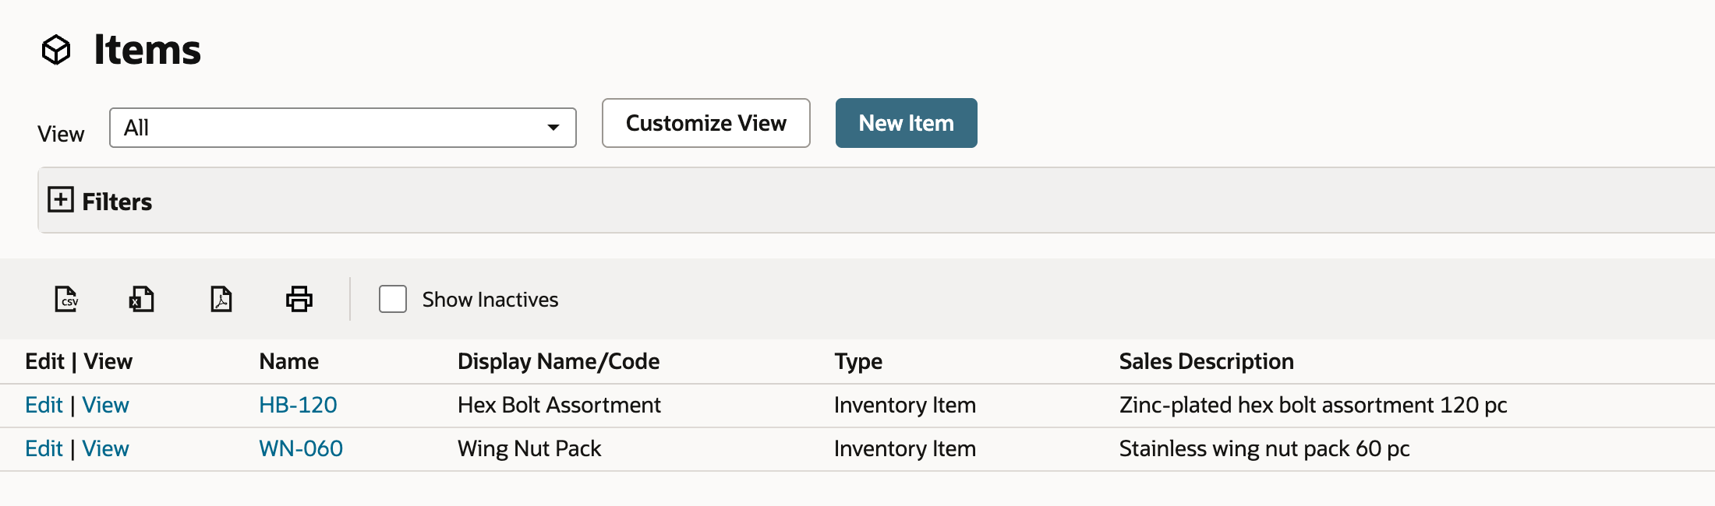Click the Items cube icon
1715x506 pixels.
click(56, 50)
